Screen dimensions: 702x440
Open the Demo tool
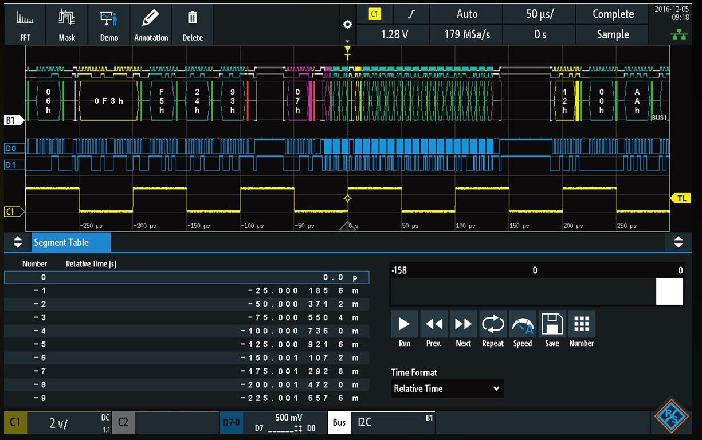tap(109, 25)
